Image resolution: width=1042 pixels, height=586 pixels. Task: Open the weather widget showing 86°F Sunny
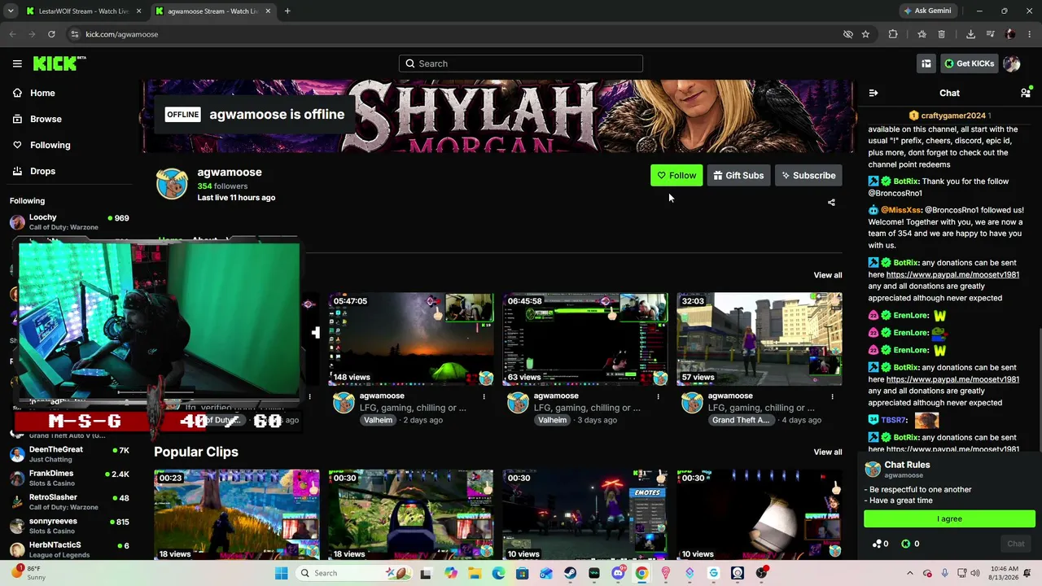click(28, 573)
